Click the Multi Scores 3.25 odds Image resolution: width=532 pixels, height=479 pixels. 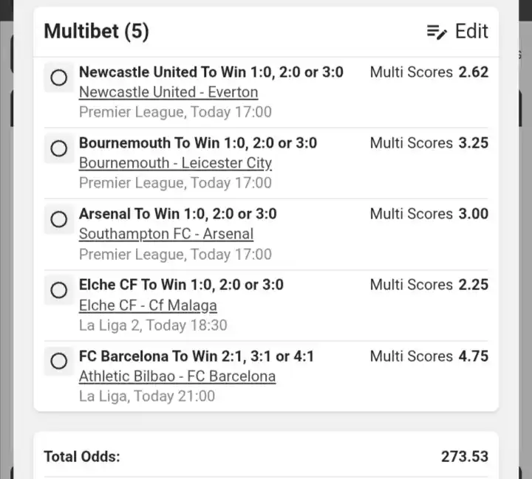(429, 143)
